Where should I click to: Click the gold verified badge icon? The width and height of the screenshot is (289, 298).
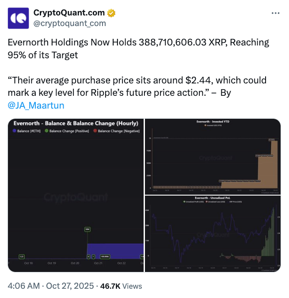111,13
